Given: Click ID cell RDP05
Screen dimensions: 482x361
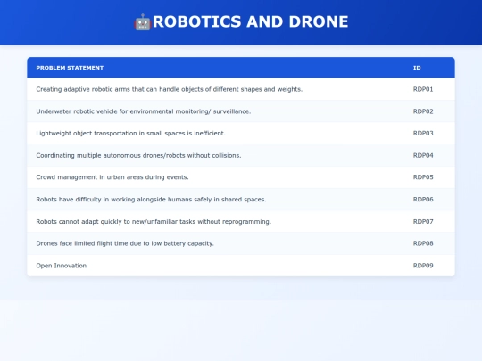Looking at the screenshot, I should (423, 177).
